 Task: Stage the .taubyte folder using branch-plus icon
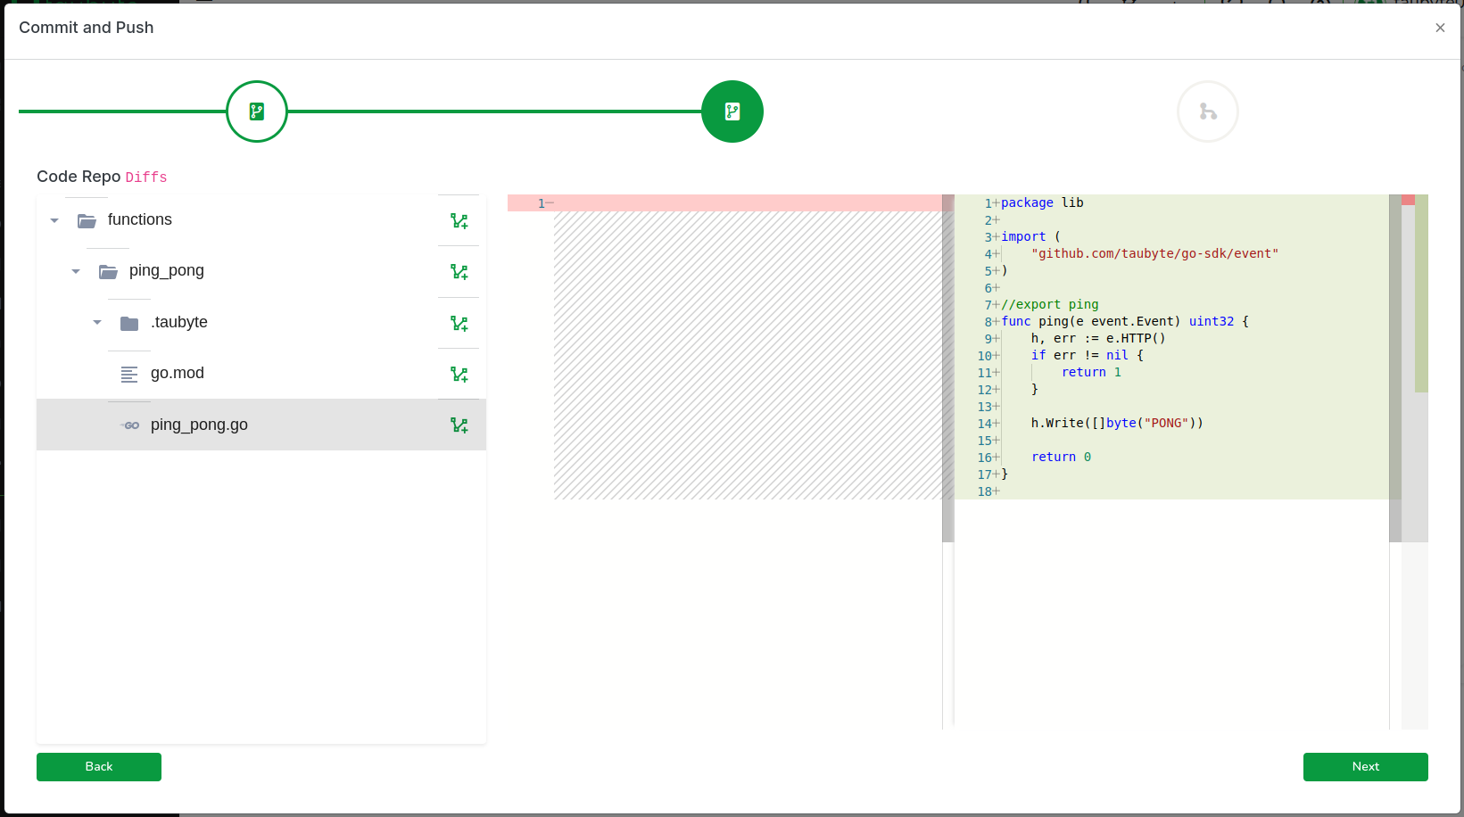(x=459, y=324)
